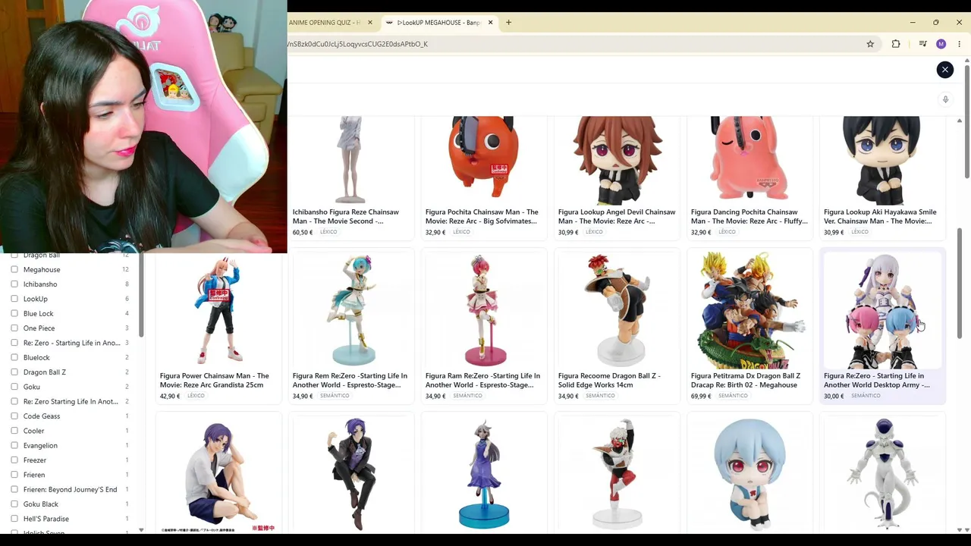Screen dimensions: 971x546
Task: Check the Blue Lock filter checkbox
Action: (x=14, y=313)
